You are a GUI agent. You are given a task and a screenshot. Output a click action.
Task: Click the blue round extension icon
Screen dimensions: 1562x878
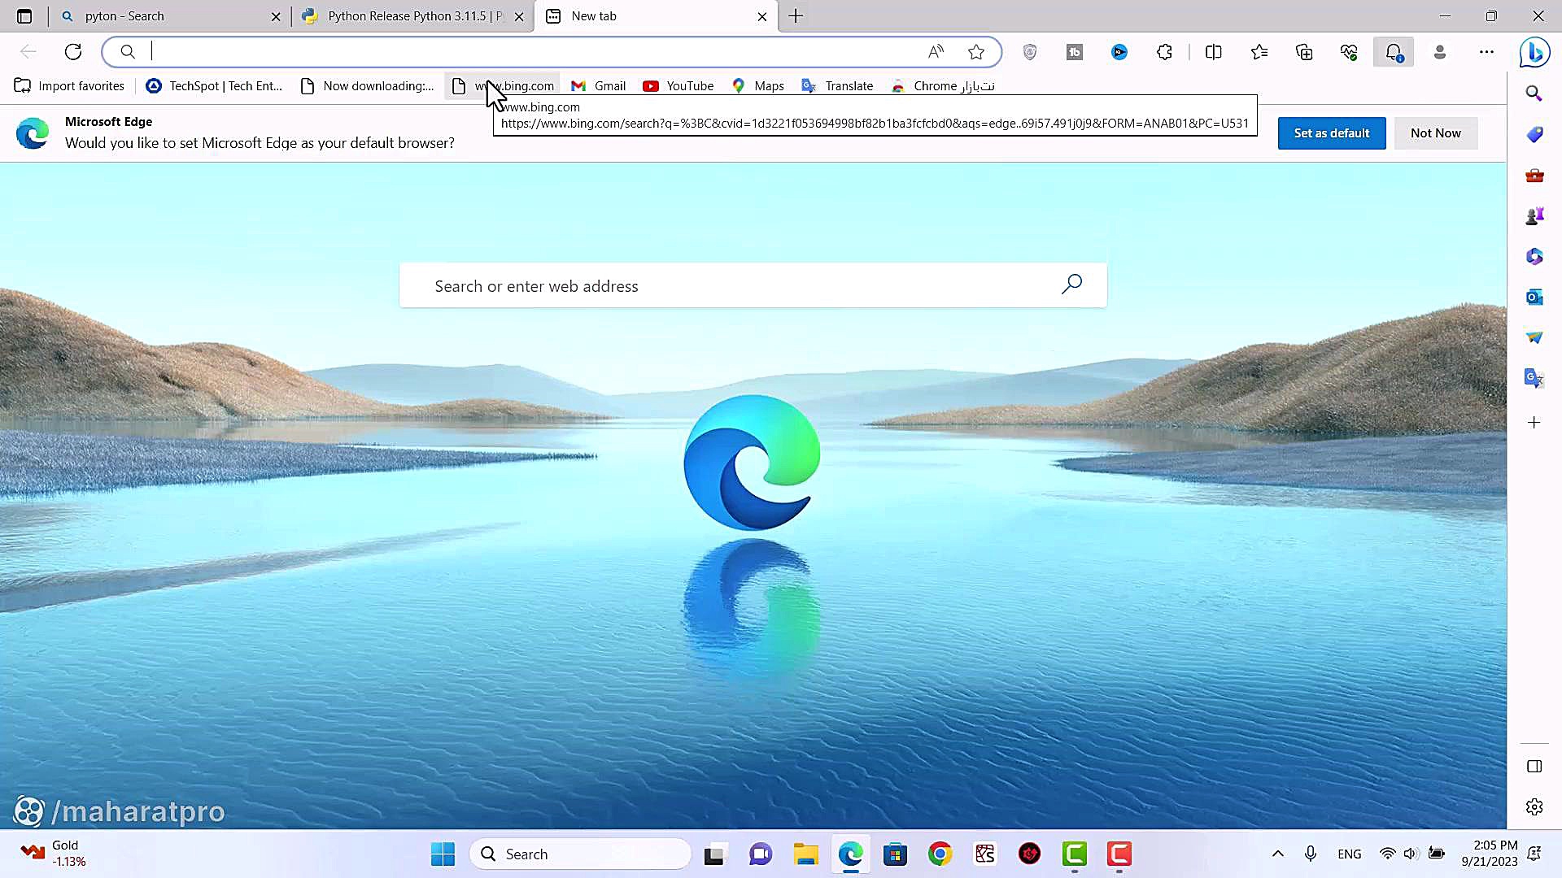pos(1119,52)
